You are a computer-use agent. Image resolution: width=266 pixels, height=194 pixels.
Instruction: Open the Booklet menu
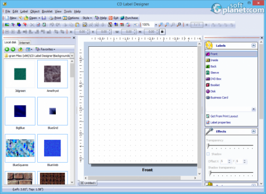[47, 11]
